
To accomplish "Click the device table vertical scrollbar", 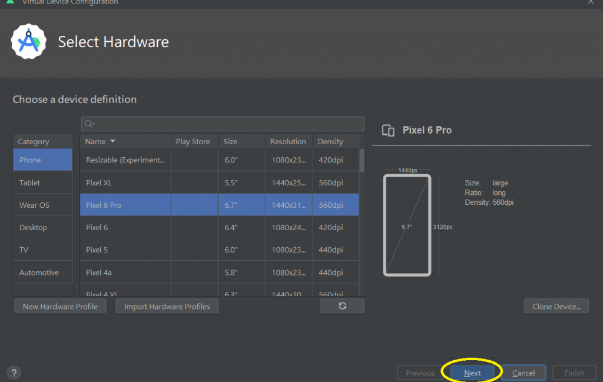I will (x=362, y=161).
